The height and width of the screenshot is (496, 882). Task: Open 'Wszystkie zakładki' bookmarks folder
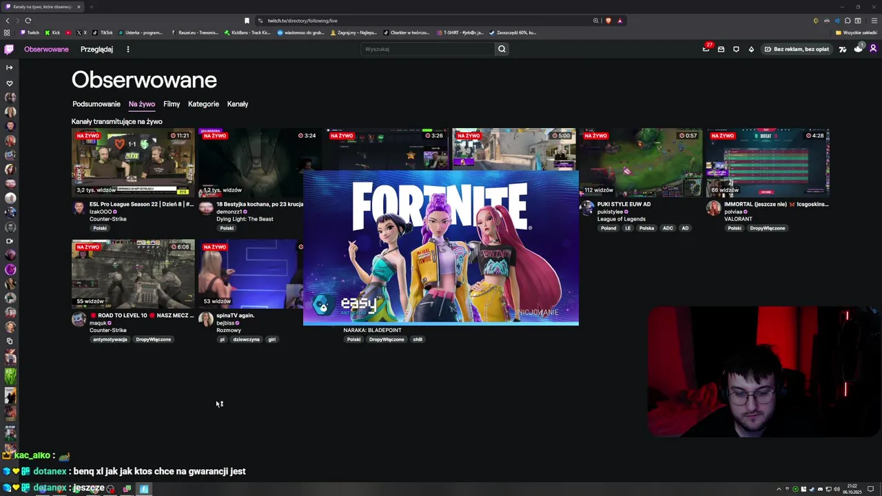857,32
